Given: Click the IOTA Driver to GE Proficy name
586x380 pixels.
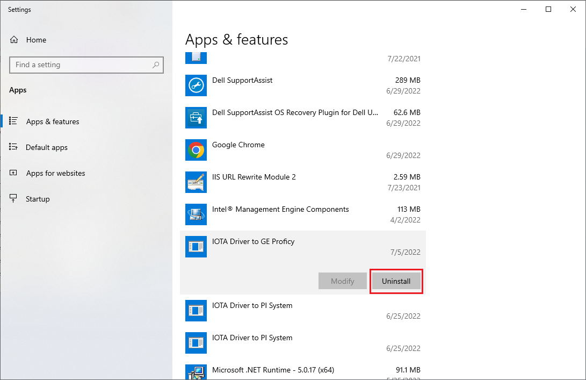Looking at the screenshot, I should pos(254,242).
